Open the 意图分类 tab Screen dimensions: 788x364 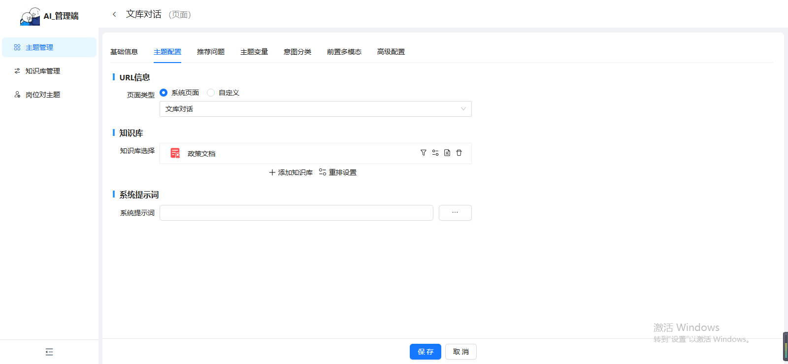pyautogui.click(x=297, y=52)
